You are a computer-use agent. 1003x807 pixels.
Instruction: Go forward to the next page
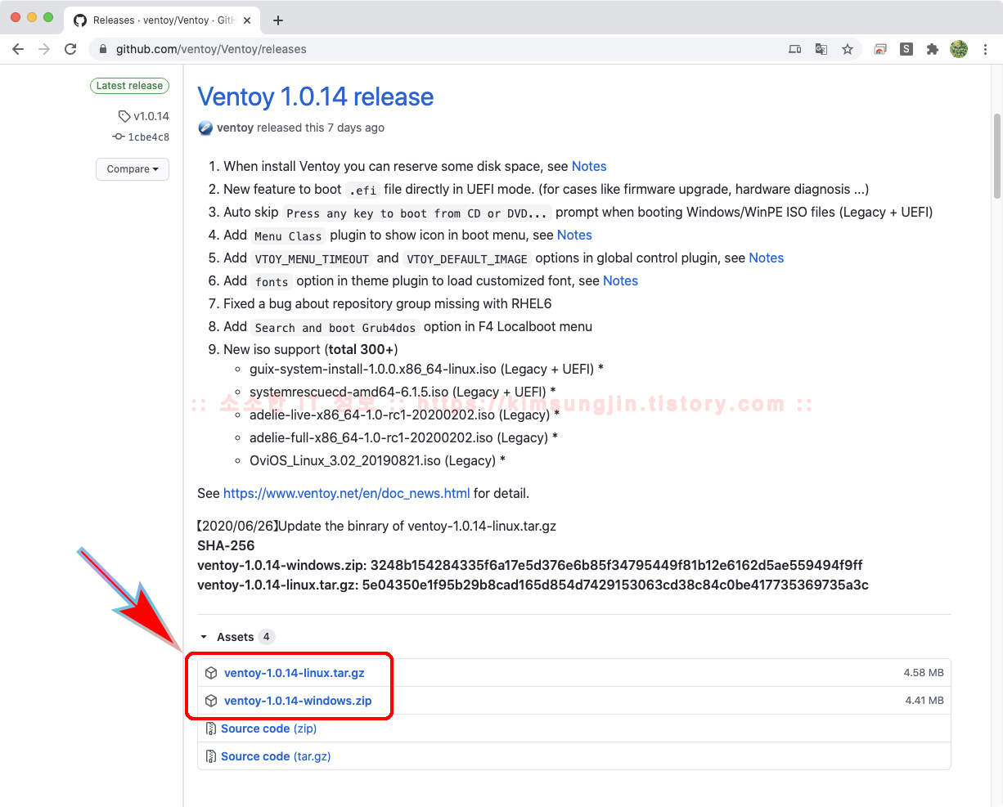coord(44,49)
